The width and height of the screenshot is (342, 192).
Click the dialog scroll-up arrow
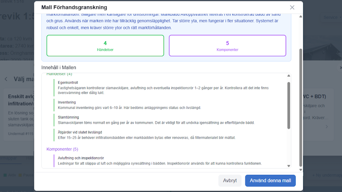(x=300, y=16)
